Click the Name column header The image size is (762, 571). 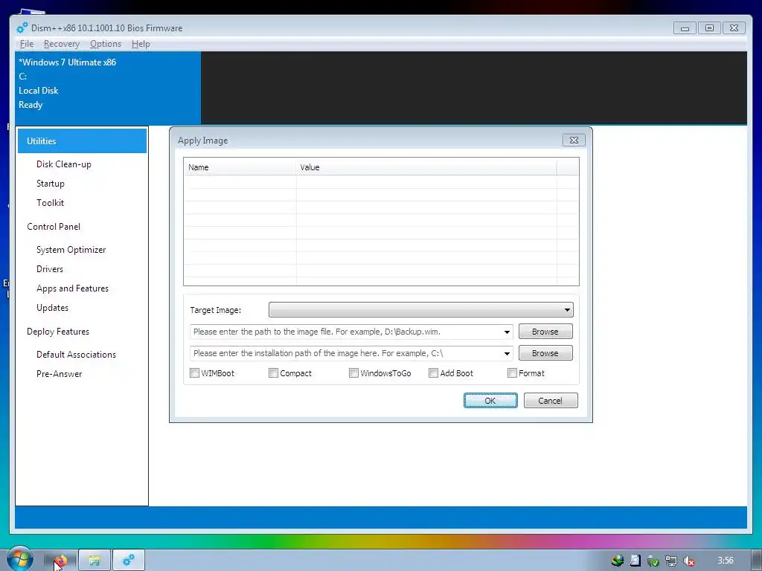click(240, 167)
